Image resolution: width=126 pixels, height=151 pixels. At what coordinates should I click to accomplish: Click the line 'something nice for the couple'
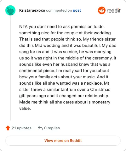(66, 33)
